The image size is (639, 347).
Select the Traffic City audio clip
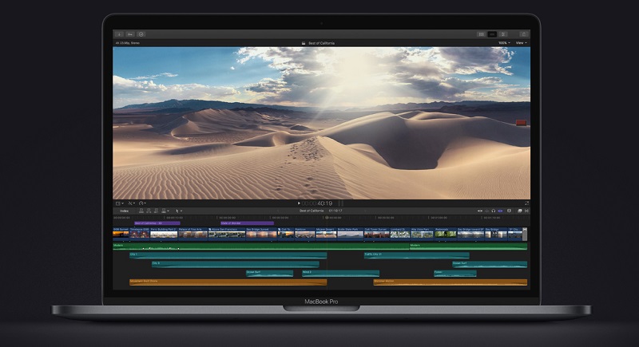point(416,255)
